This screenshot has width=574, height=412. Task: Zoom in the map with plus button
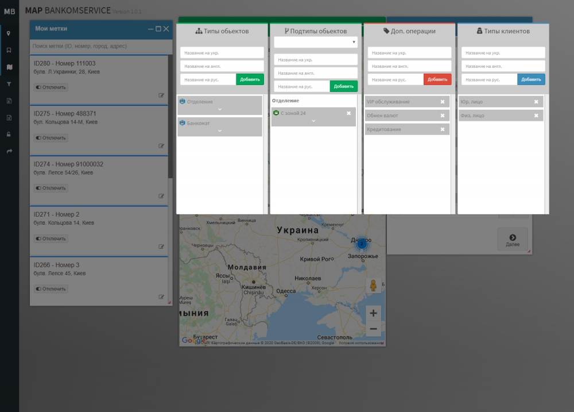[x=373, y=313]
